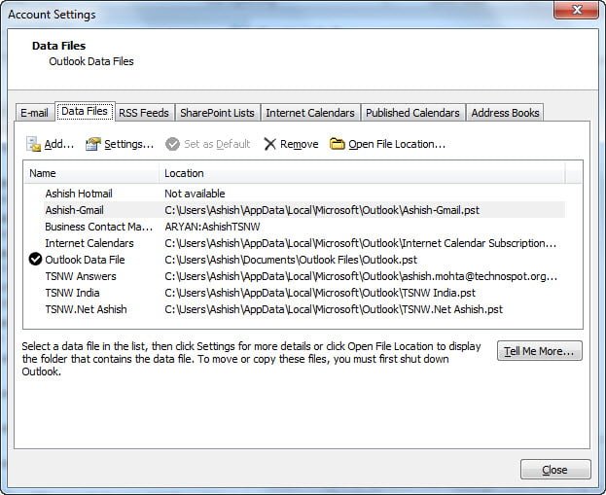Select the TSNW India data file
Image resolution: width=606 pixels, height=495 pixels.
[x=295, y=293]
